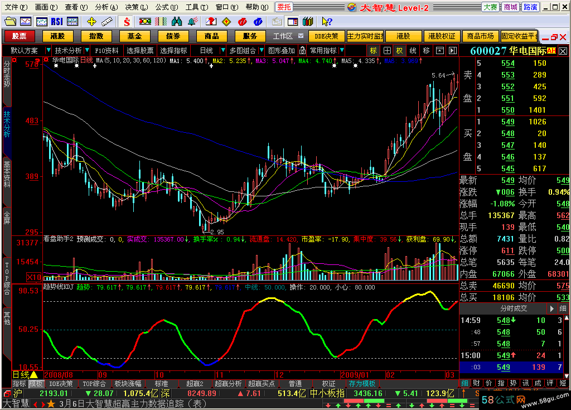Click the 财 tab in bottom right panel

click(x=477, y=383)
